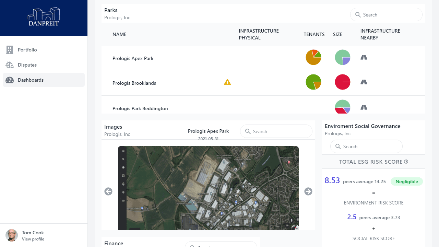Screen dimensions: 439x247
Task: Sort by INFRASTRUCTURE PHYSICAL column header
Action: coord(259,34)
